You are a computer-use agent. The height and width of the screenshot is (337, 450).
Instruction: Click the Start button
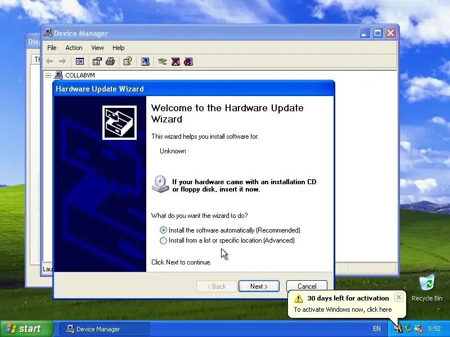[x=26, y=329]
